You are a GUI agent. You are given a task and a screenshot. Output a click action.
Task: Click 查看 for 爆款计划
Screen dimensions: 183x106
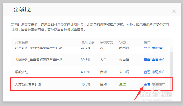coord(147,72)
